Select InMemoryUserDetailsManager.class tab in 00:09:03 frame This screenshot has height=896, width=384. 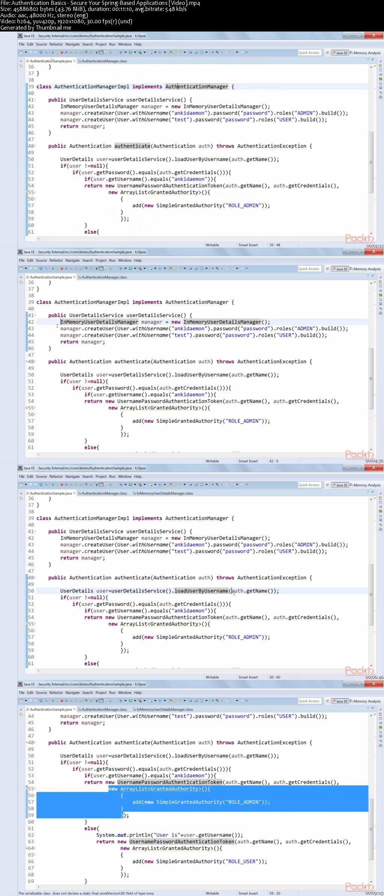(x=163, y=710)
